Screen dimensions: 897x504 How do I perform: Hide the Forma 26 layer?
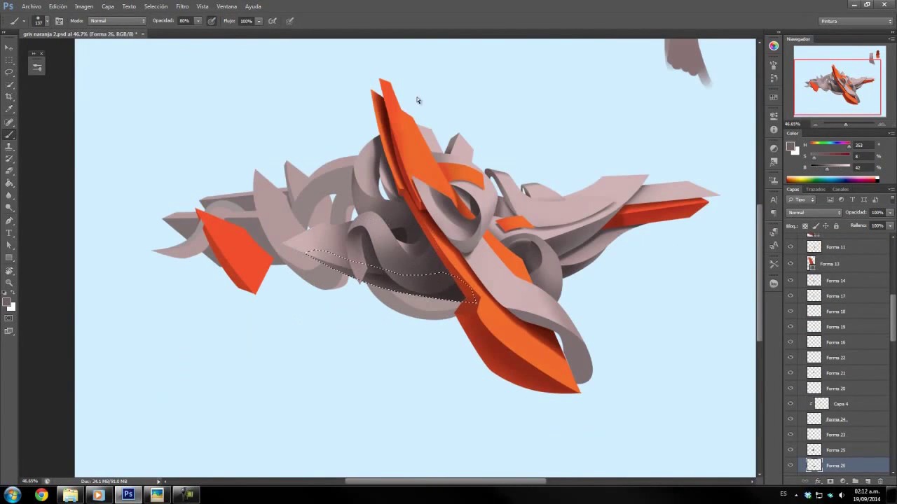point(790,465)
